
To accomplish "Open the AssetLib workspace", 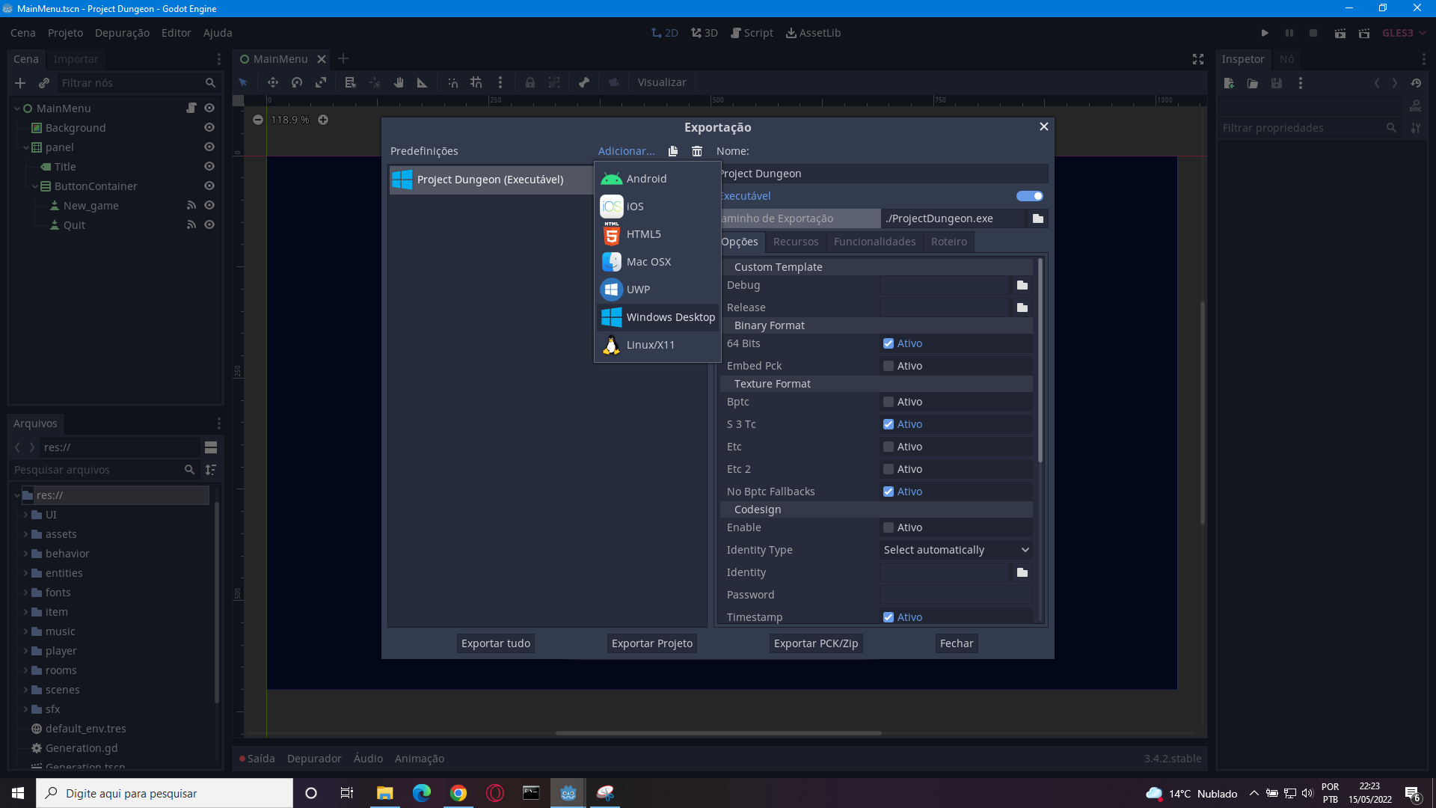I will tap(813, 33).
